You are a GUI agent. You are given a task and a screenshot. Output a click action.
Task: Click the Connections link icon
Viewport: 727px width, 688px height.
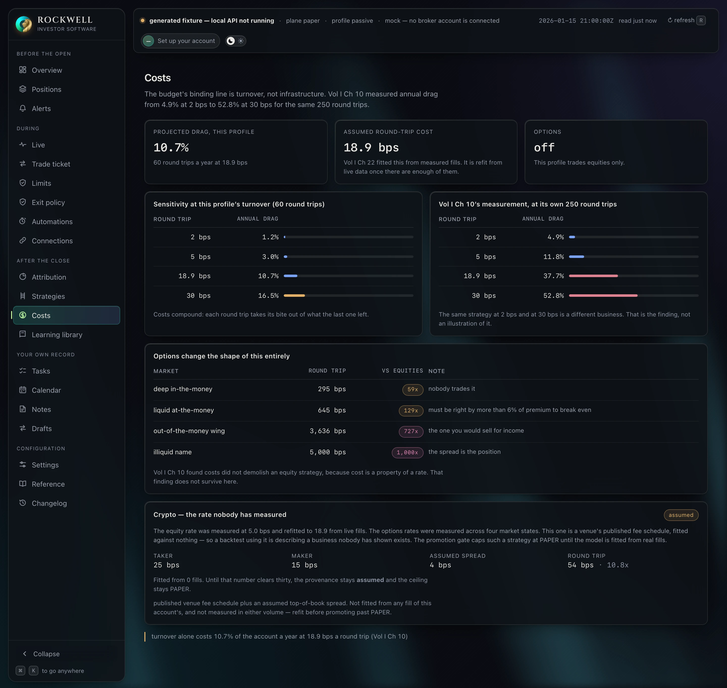[x=23, y=240]
